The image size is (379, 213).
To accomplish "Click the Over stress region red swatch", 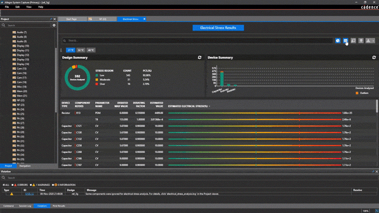I will point(97,84).
